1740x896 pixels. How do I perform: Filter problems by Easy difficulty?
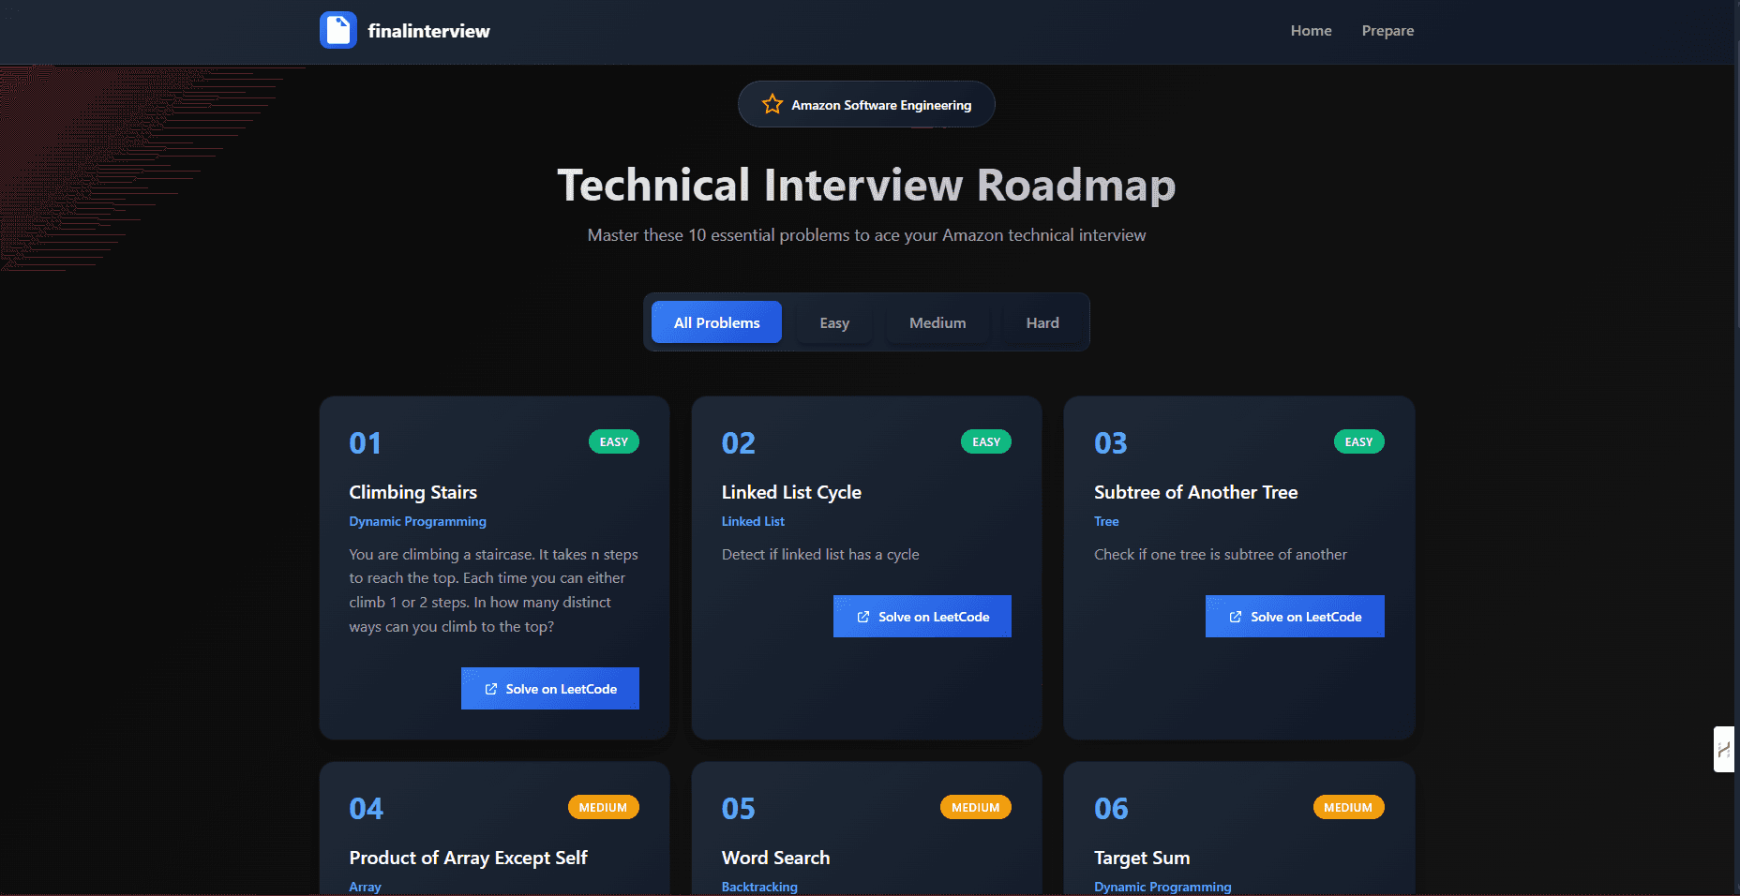[x=834, y=322]
